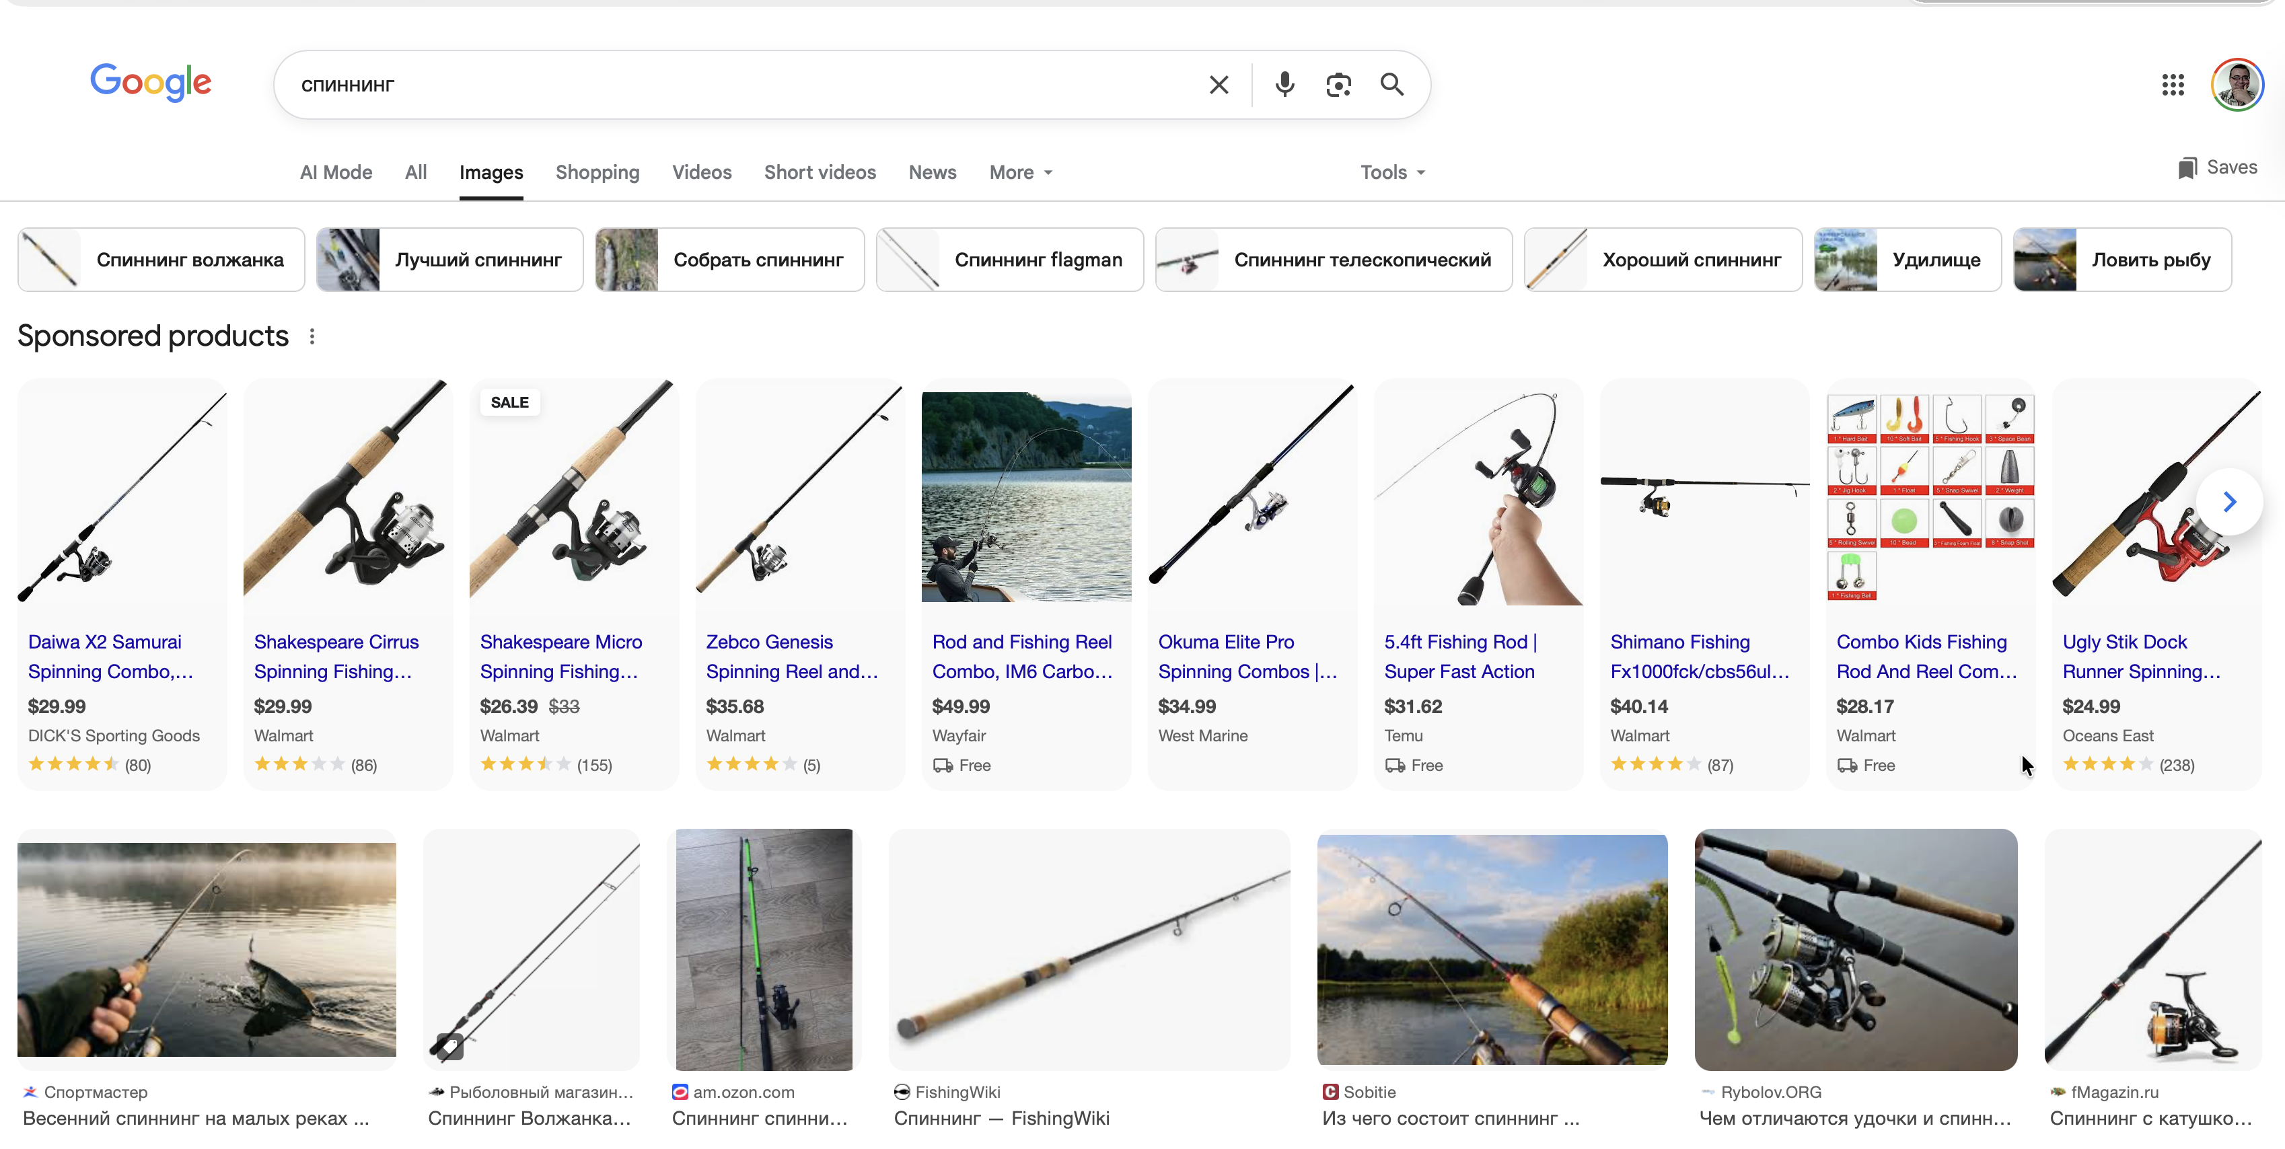Screen dimensions: 2285x1149
Task: Open Zebco Genesis Spinning Reel link
Action: click(792, 657)
